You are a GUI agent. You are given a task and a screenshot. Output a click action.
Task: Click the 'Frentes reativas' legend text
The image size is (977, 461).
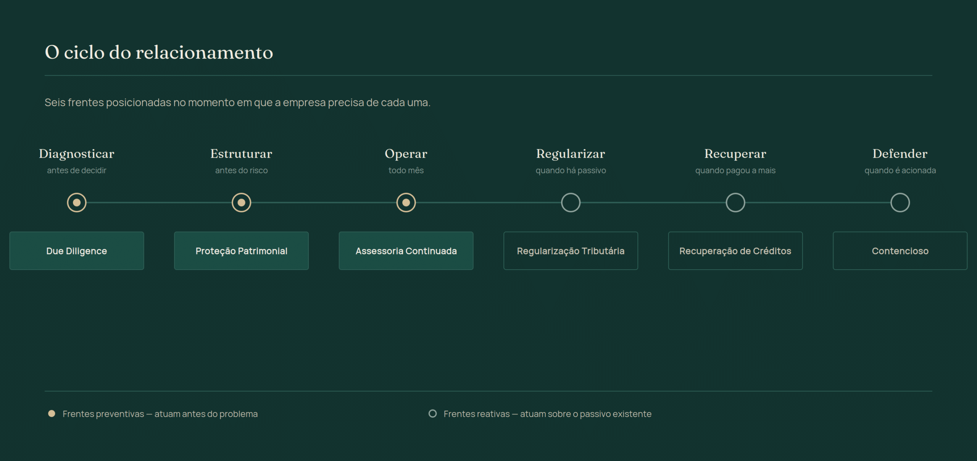point(548,414)
